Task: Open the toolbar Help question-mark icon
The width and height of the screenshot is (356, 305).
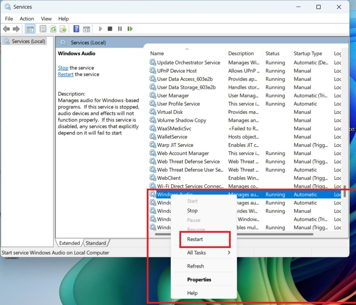Action: pos(76,29)
